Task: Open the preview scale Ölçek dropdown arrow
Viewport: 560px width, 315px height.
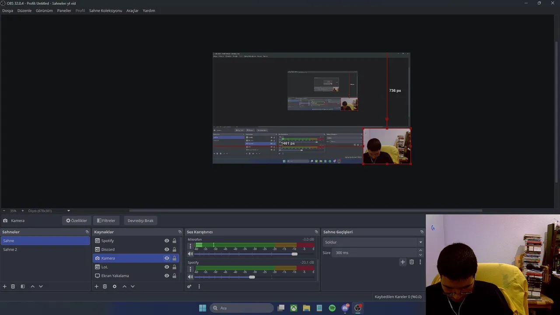Action: (x=68, y=211)
